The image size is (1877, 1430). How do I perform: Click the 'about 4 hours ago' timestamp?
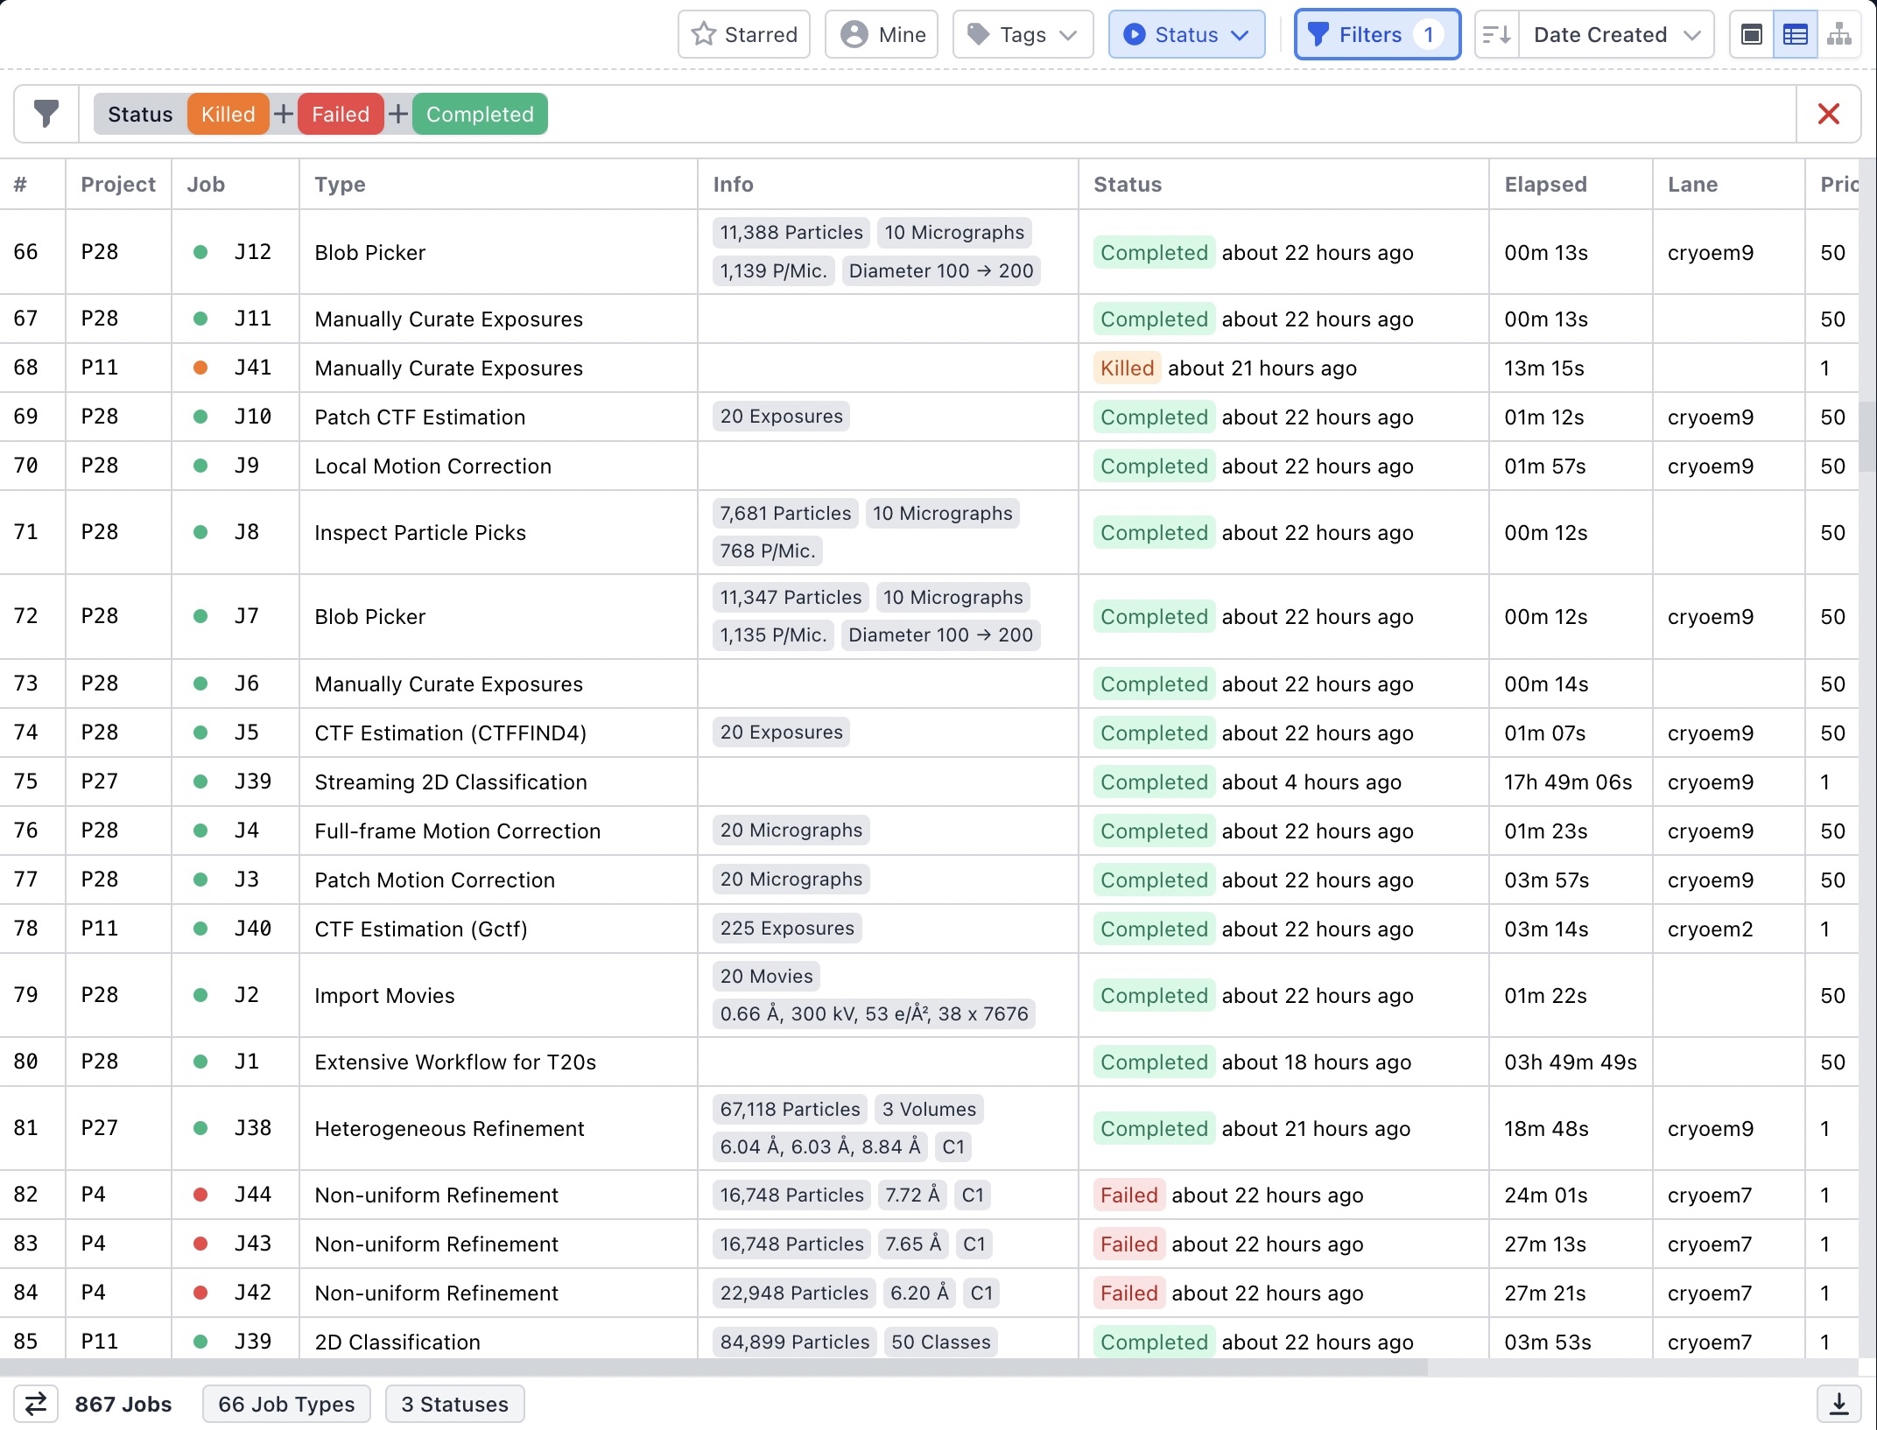click(x=1311, y=782)
